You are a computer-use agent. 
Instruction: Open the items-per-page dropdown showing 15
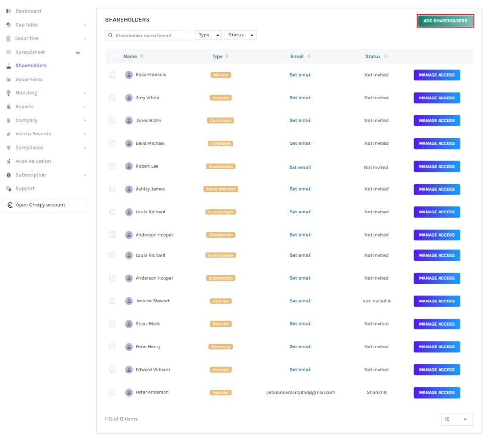coord(457,419)
